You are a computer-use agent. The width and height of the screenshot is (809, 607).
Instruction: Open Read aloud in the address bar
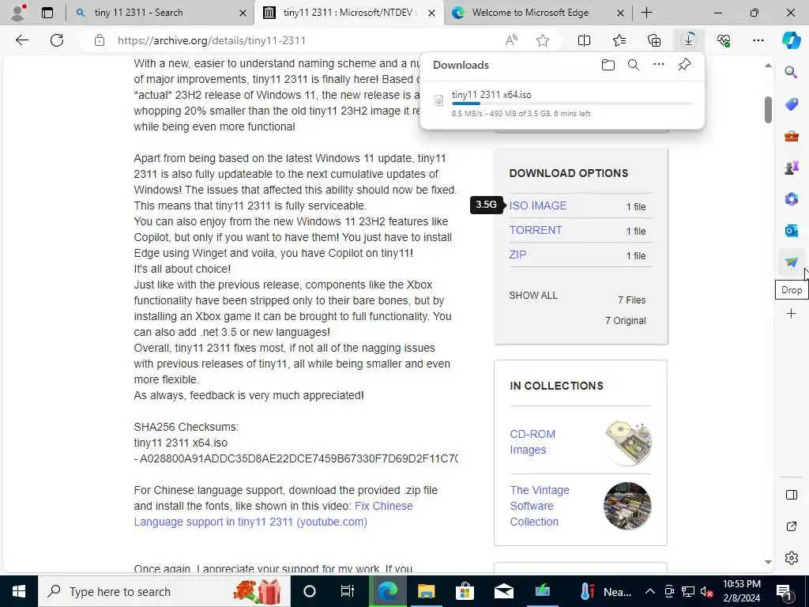point(511,40)
